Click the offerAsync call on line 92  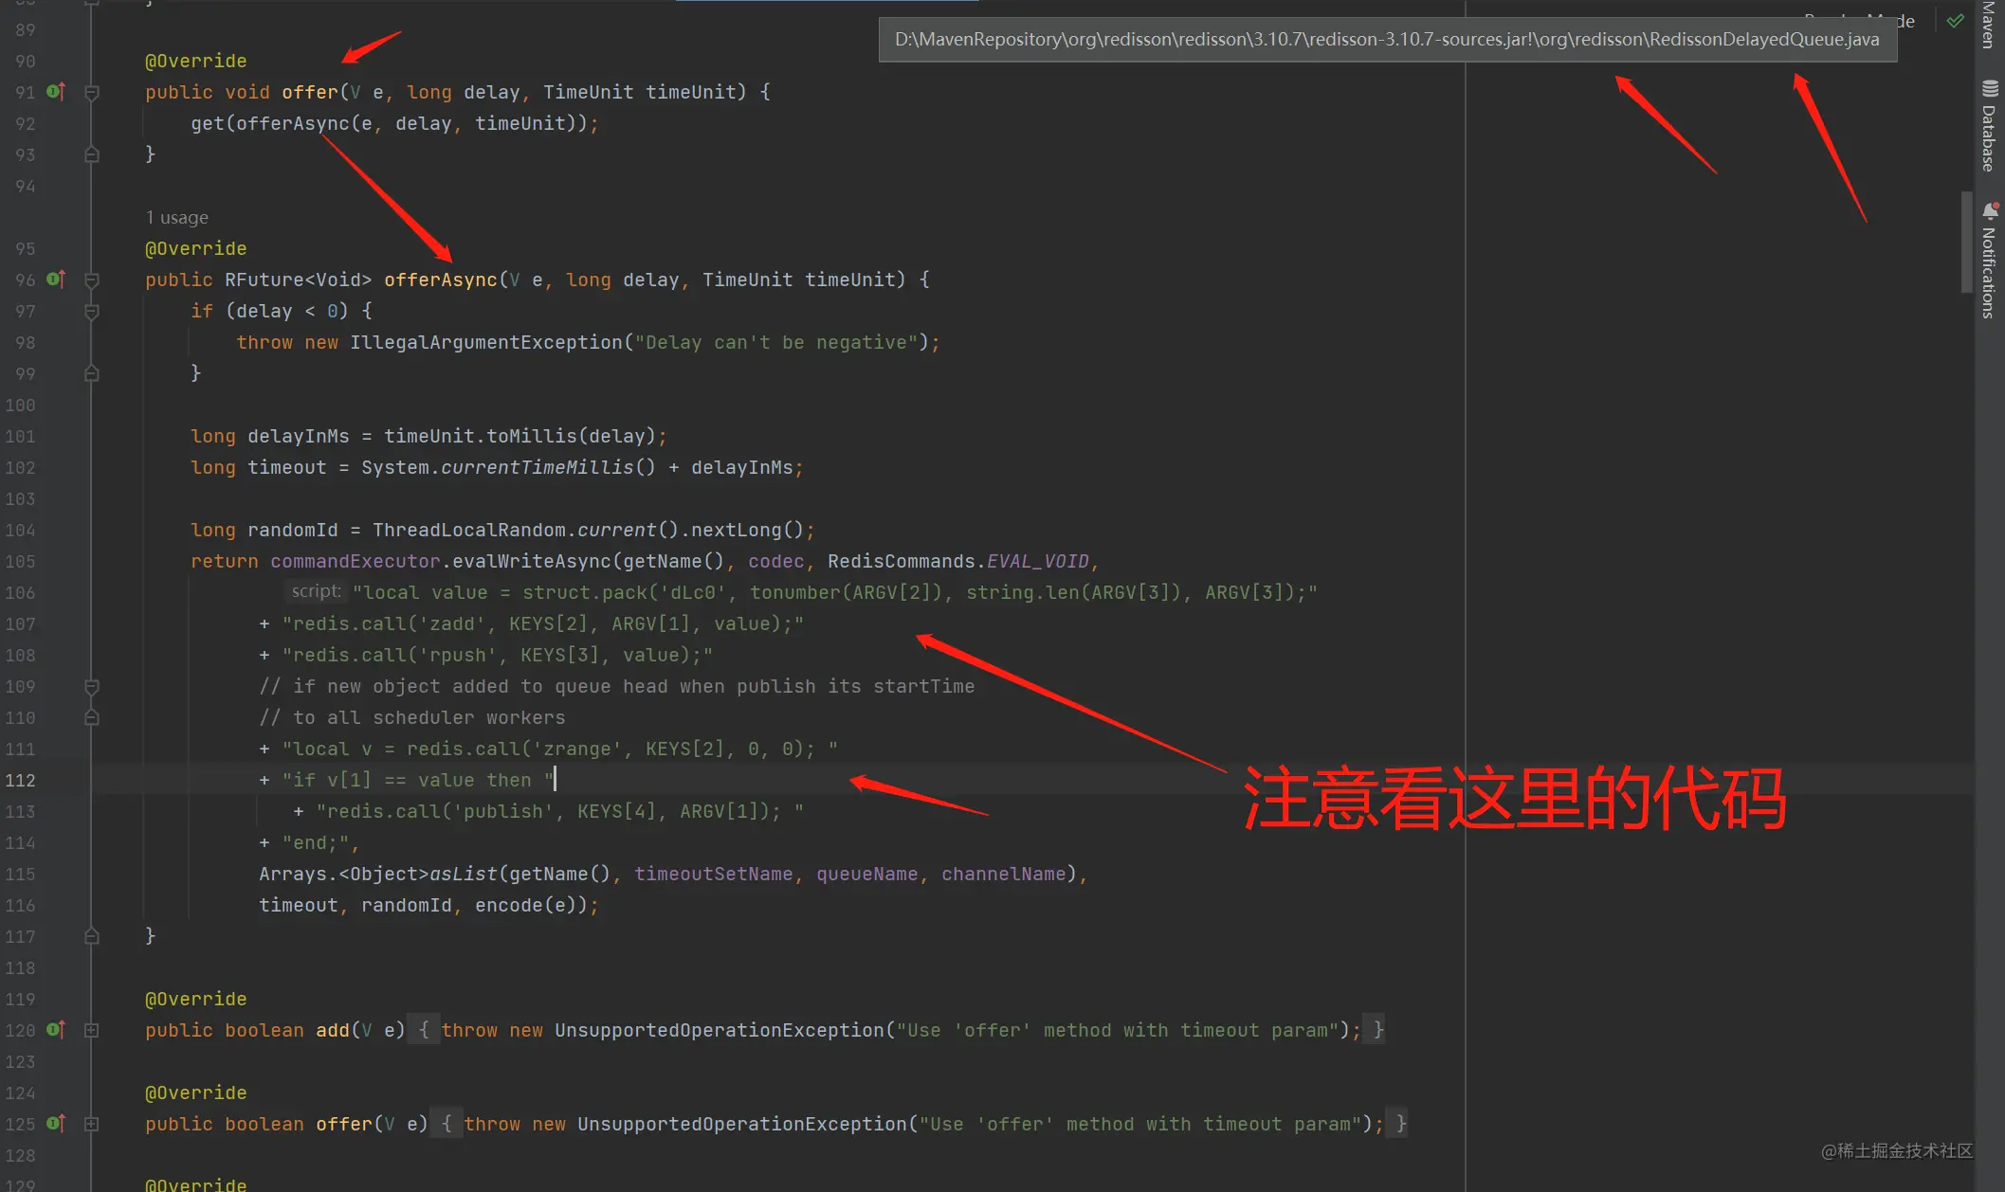click(x=293, y=123)
